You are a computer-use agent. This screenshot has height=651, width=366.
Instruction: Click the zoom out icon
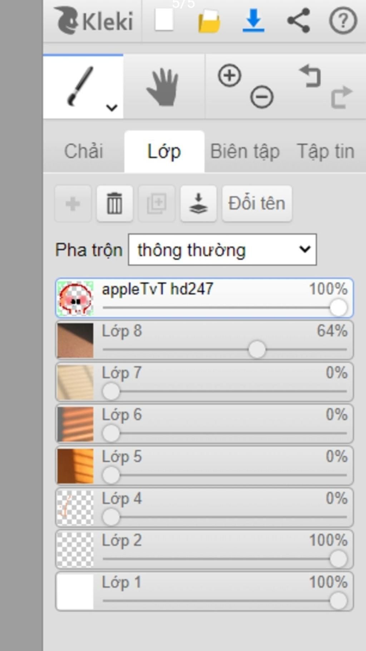[x=262, y=97]
